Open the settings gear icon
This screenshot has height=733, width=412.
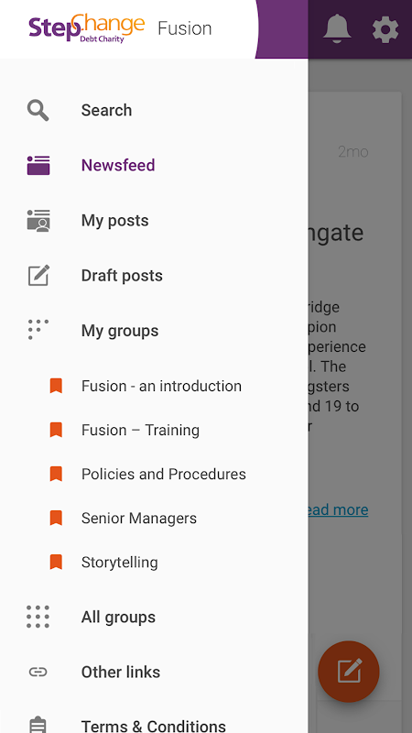(x=385, y=29)
